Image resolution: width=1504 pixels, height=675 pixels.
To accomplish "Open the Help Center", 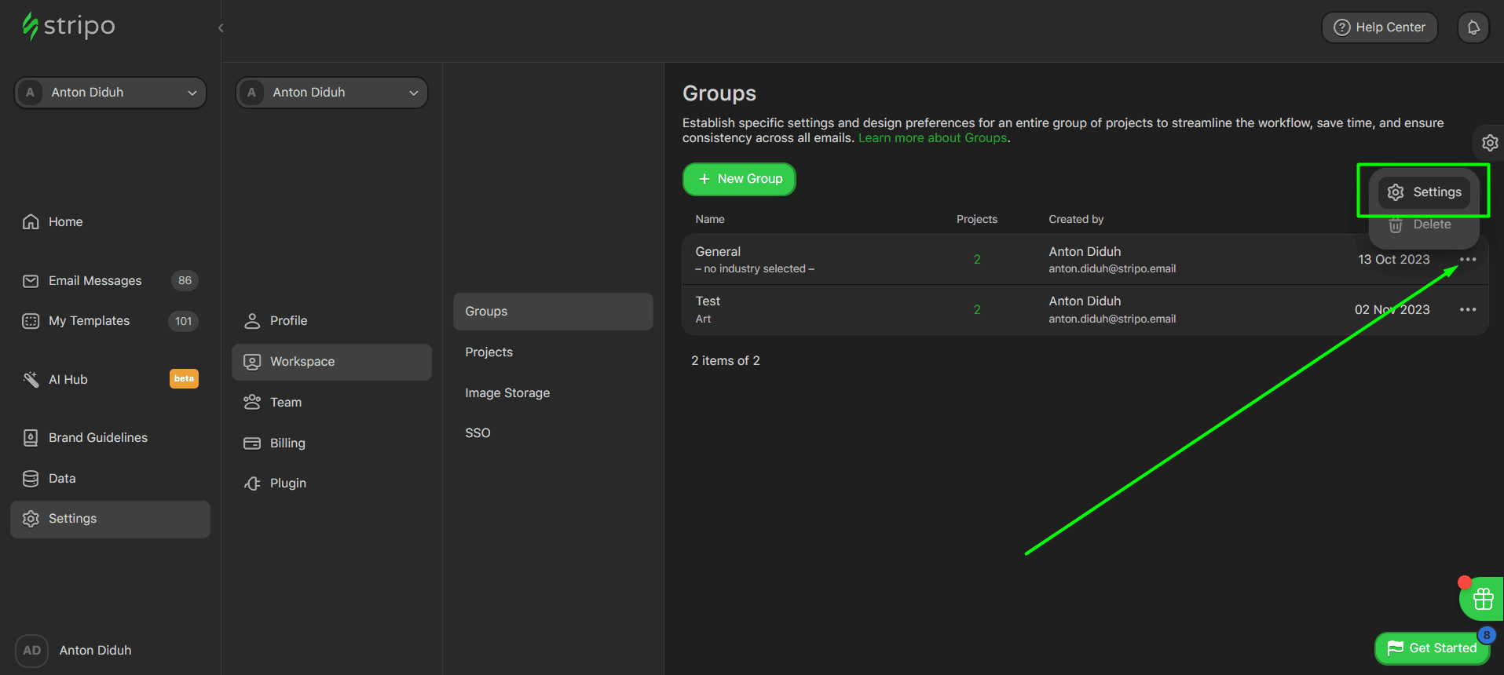I will [x=1379, y=27].
